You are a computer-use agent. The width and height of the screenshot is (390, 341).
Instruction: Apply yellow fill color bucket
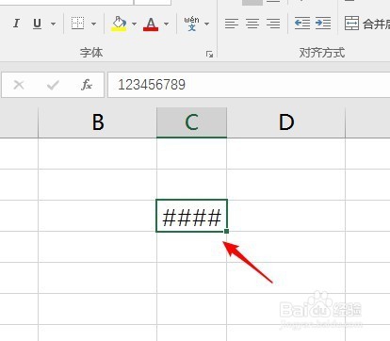[x=119, y=24]
